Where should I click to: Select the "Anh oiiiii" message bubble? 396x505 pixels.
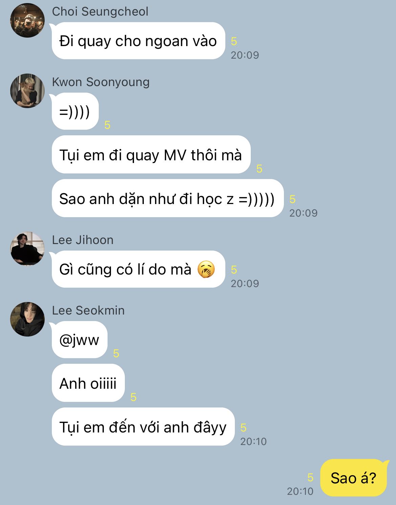[x=88, y=383]
